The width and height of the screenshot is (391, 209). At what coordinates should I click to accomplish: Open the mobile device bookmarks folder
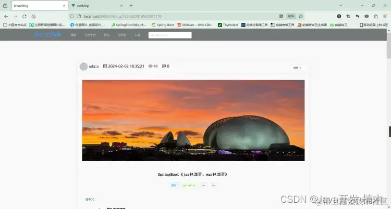click(374, 25)
